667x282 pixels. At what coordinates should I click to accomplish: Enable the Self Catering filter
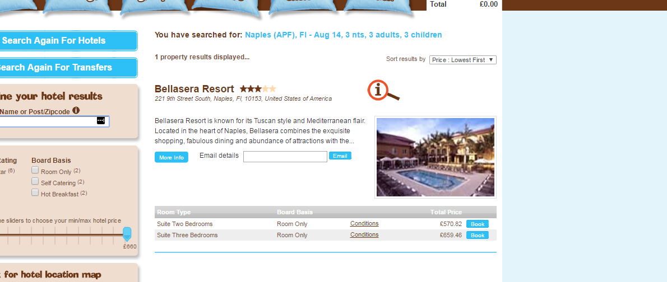pyautogui.click(x=35, y=181)
